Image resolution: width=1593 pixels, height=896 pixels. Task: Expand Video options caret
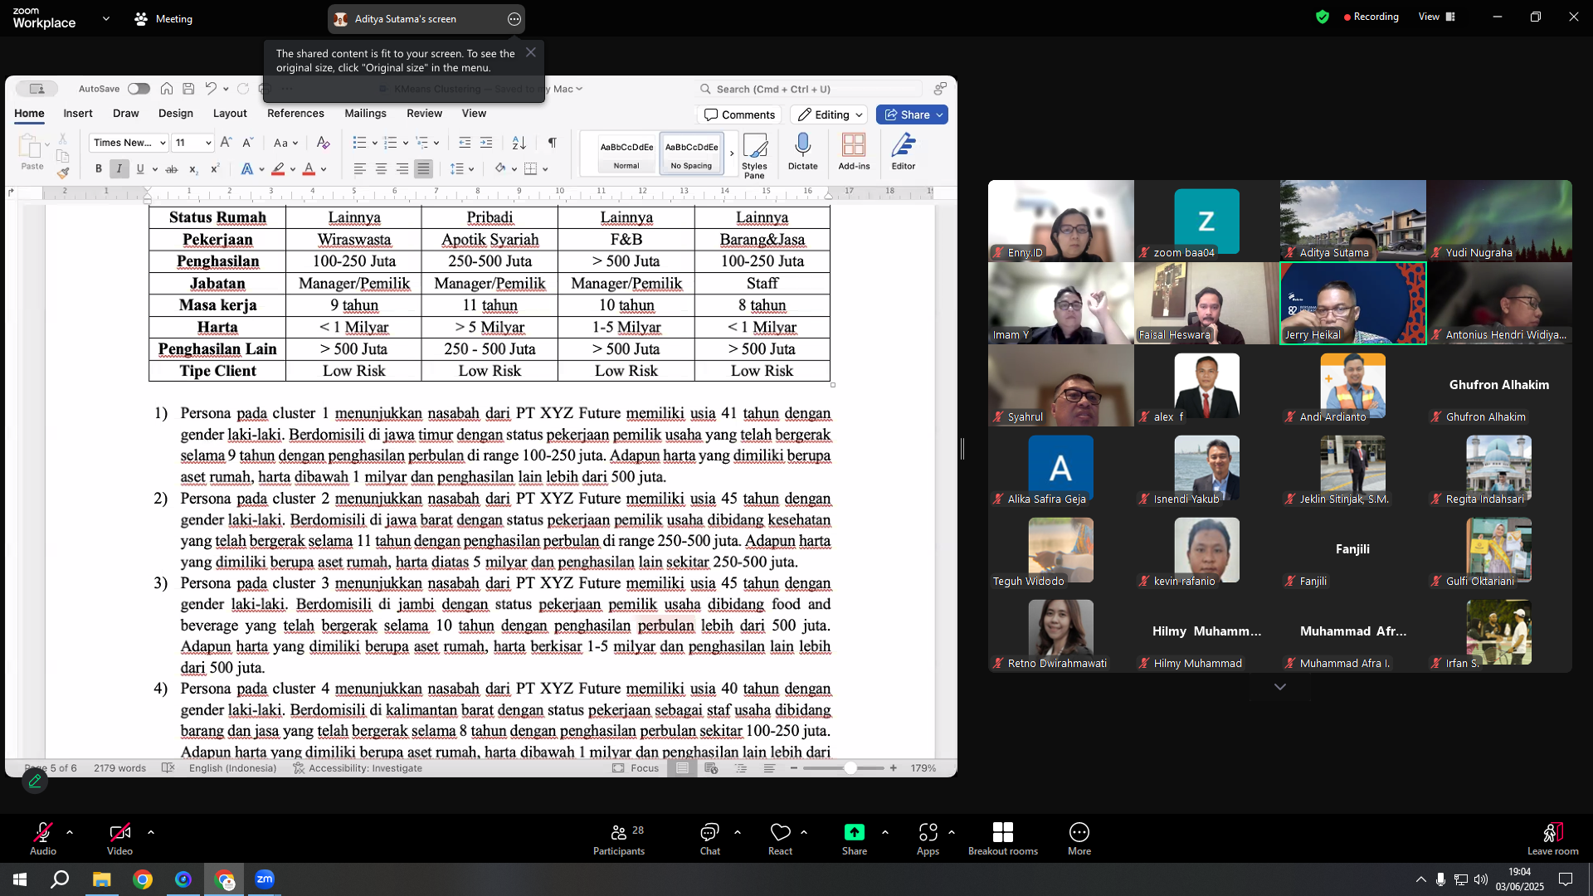tap(150, 832)
